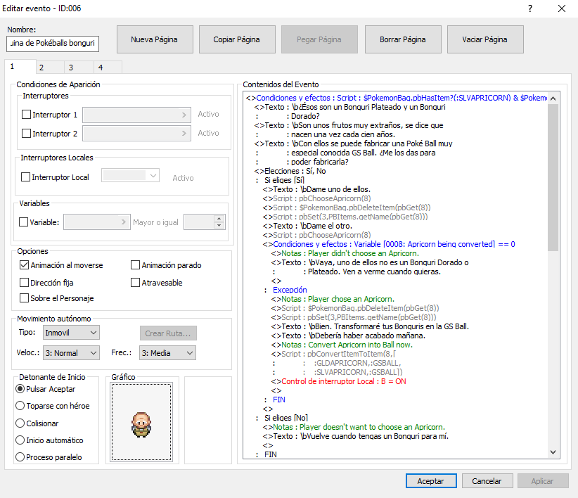Choose Proceso paralelo trigger option
The image size is (578, 498).
pyautogui.click(x=20, y=457)
